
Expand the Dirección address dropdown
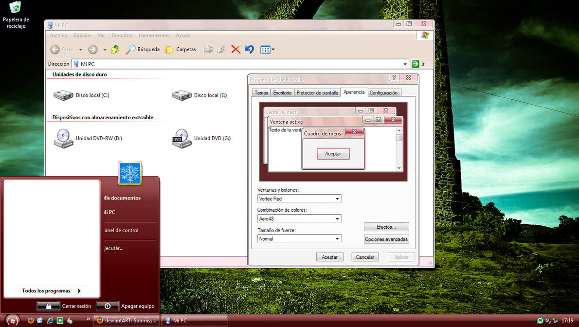click(x=405, y=64)
